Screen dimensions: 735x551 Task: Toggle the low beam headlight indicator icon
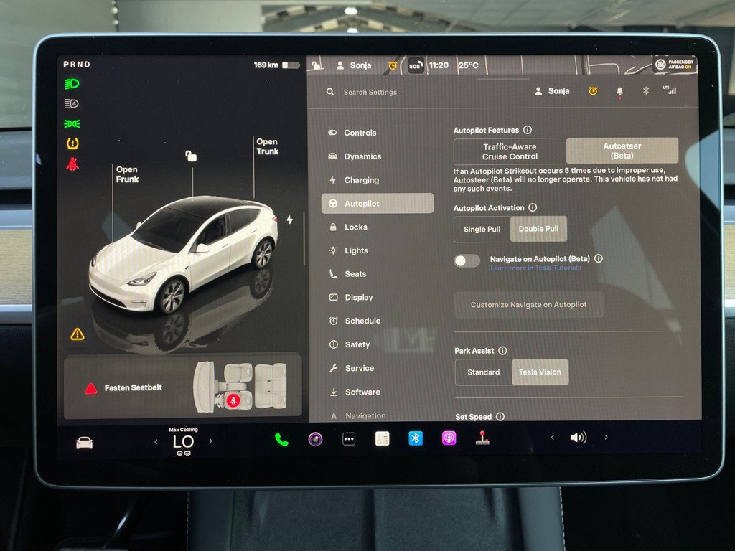pos(72,84)
